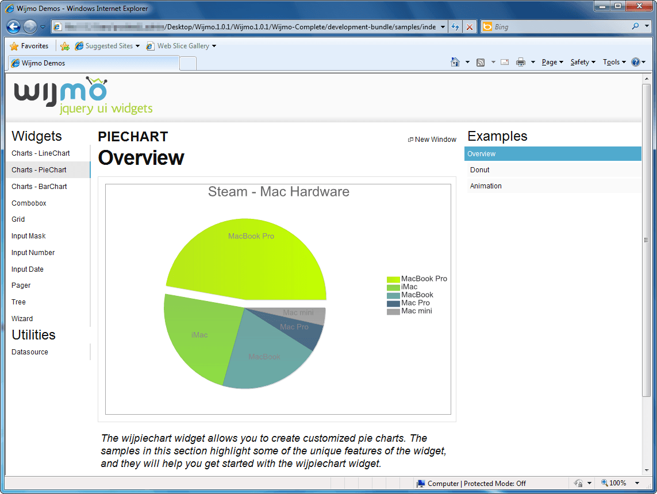Select the Wijmo Demos browser tab
Screen dimensions: 657x494
pyautogui.click(x=93, y=63)
